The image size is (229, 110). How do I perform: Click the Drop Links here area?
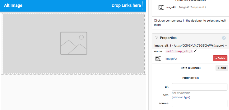(126, 6)
